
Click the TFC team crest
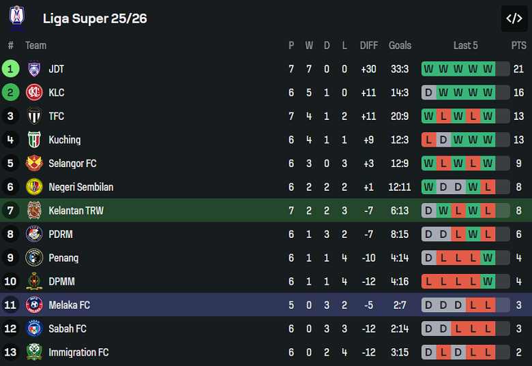34,116
